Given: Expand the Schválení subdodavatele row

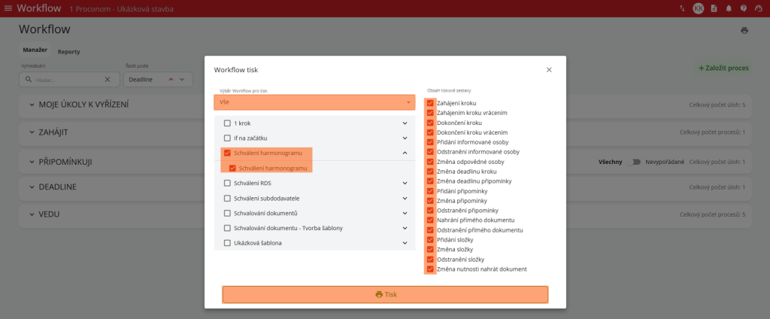Looking at the screenshot, I should [x=405, y=198].
